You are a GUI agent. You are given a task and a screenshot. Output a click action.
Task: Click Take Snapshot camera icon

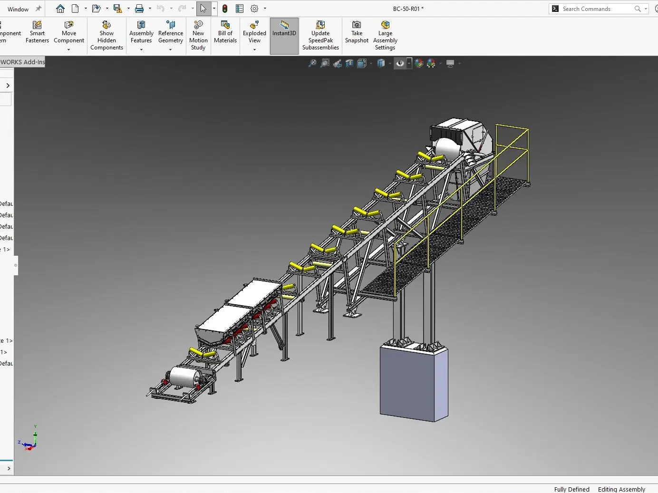[357, 25]
